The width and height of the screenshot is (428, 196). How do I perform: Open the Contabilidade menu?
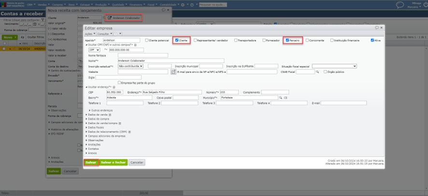[170, 5]
